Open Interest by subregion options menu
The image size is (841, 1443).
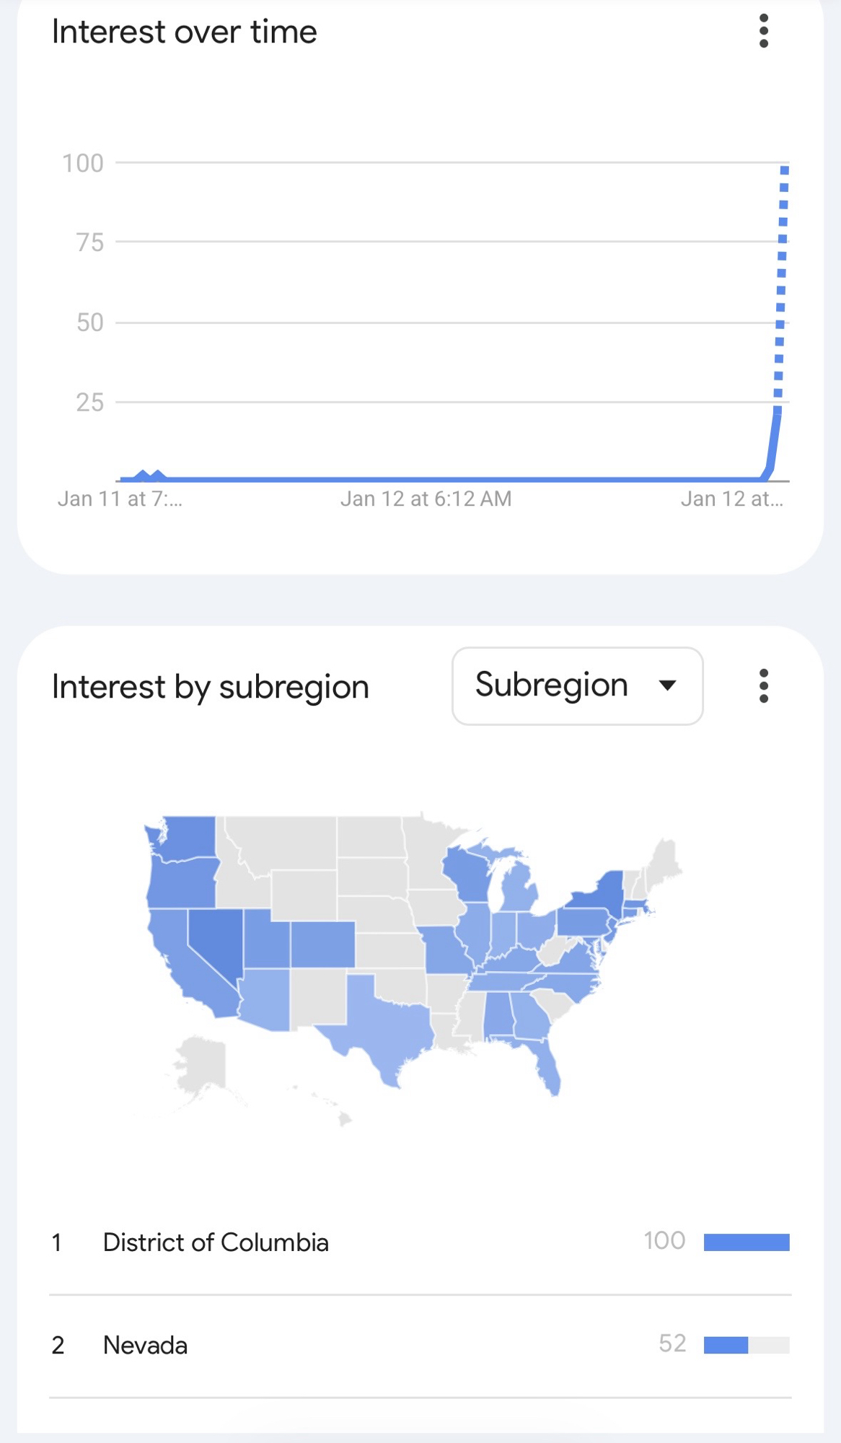pos(764,685)
